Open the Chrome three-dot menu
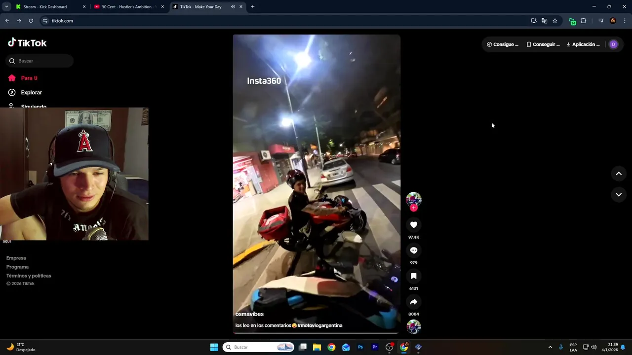 625,21
